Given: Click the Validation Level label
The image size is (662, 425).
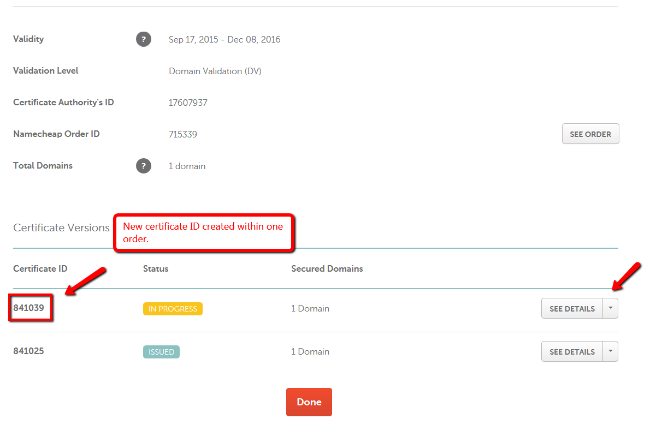Looking at the screenshot, I should (x=46, y=70).
